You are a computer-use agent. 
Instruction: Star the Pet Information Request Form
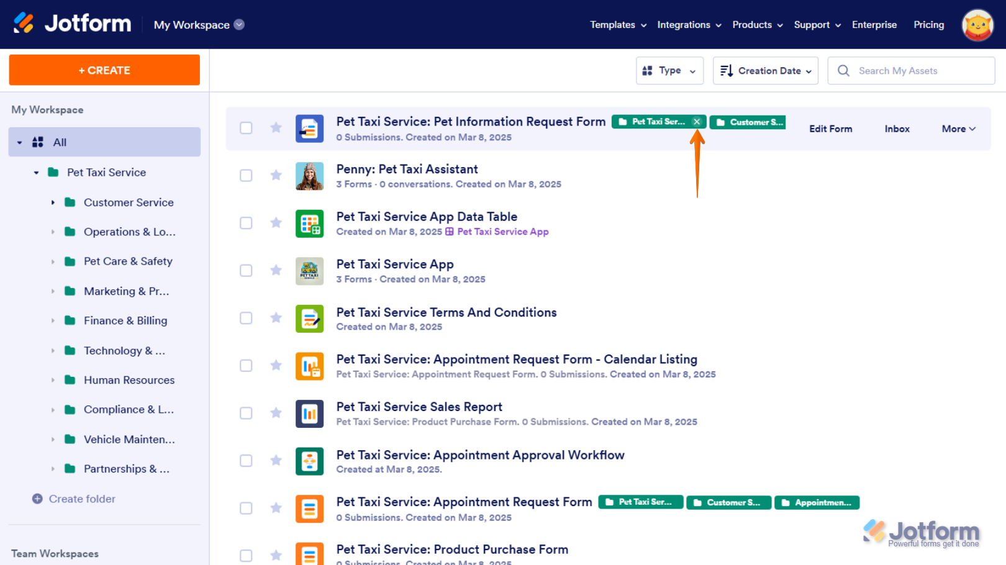tap(276, 128)
